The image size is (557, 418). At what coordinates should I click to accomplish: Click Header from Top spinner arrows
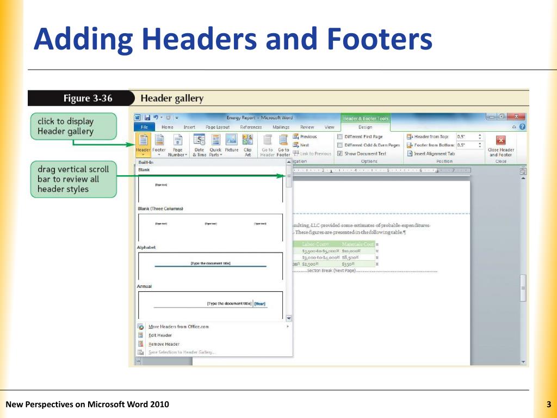tap(480, 137)
